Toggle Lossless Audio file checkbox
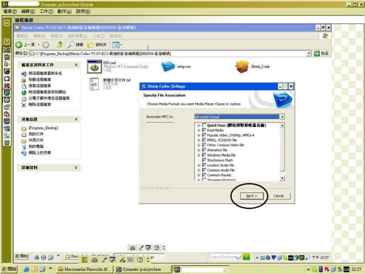The height and width of the screenshot is (274, 365). (204, 165)
